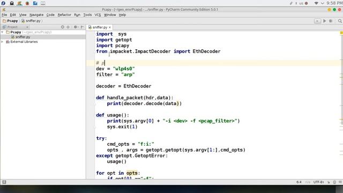Click the 'cmd_opts = "f:i:"' line
The width and height of the screenshot is (343, 193).
tap(131, 144)
